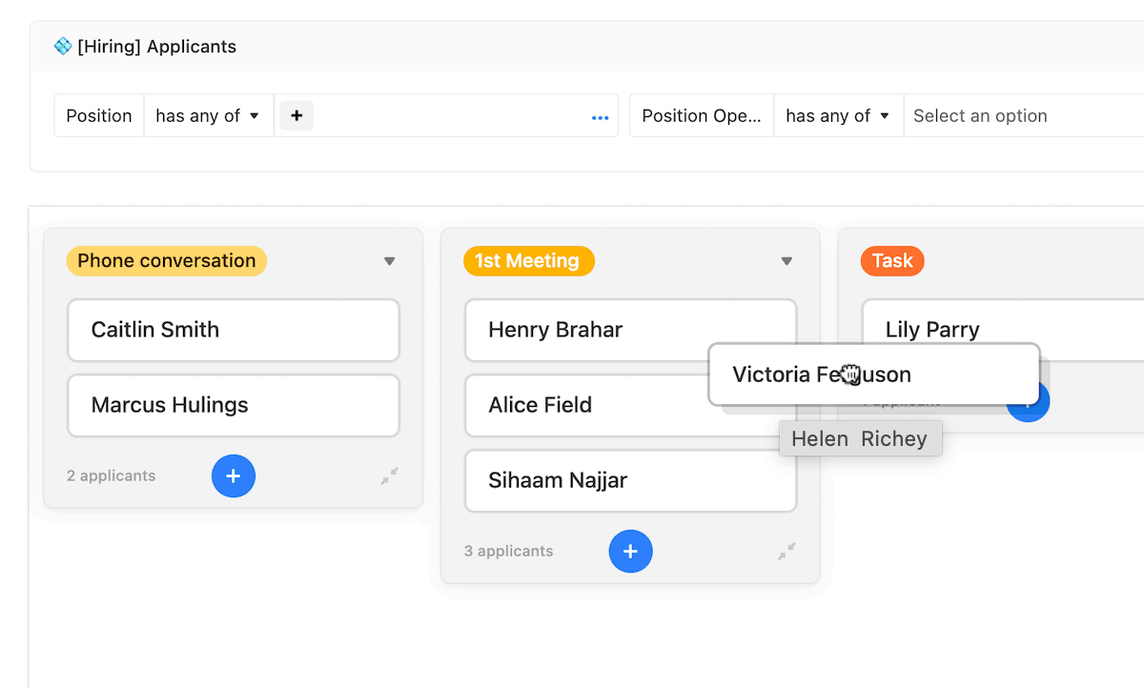This screenshot has height=688, width=1144.
Task: Select Henry Brahar card
Action: [x=591, y=330]
